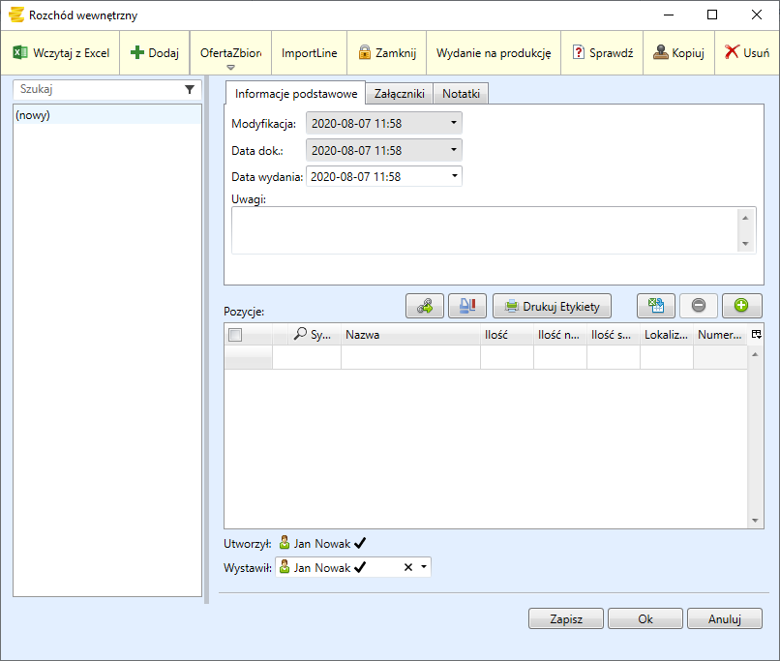Remove a position with gray minus button
The image size is (780, 661).
699,306
